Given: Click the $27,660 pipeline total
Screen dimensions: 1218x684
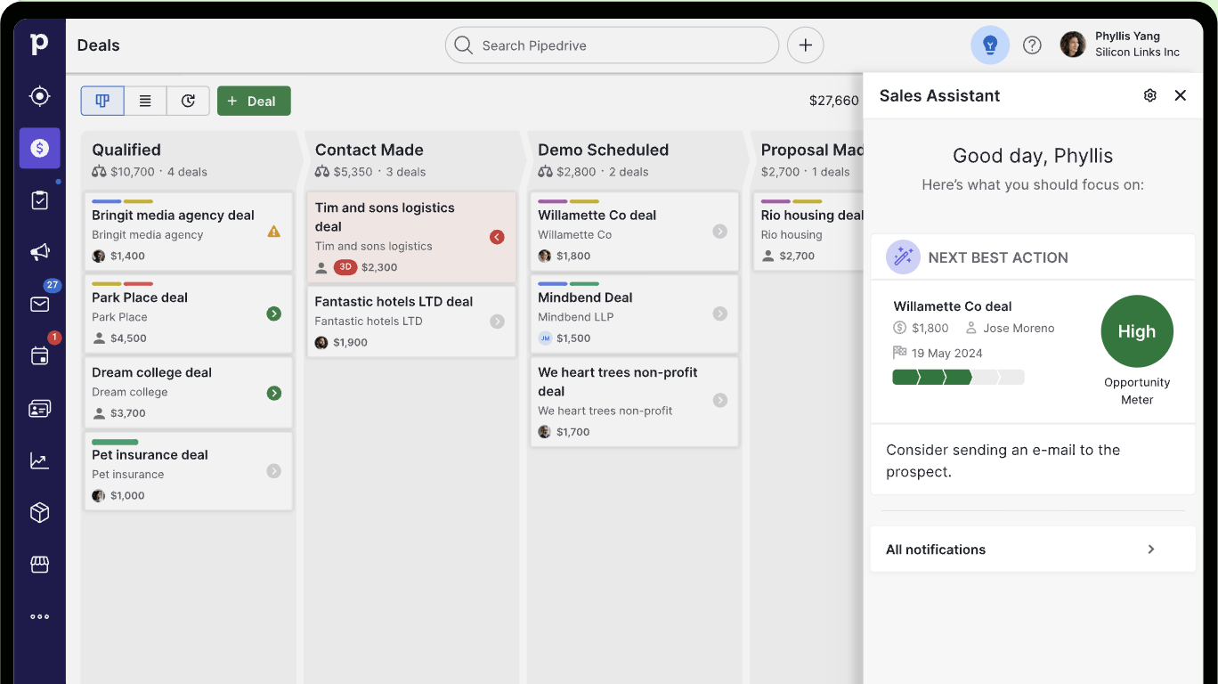Looking at the screenshot, I should pos(834,101).
